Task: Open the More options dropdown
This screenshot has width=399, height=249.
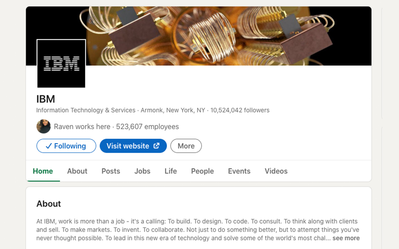Action: (x=186, y=146)
